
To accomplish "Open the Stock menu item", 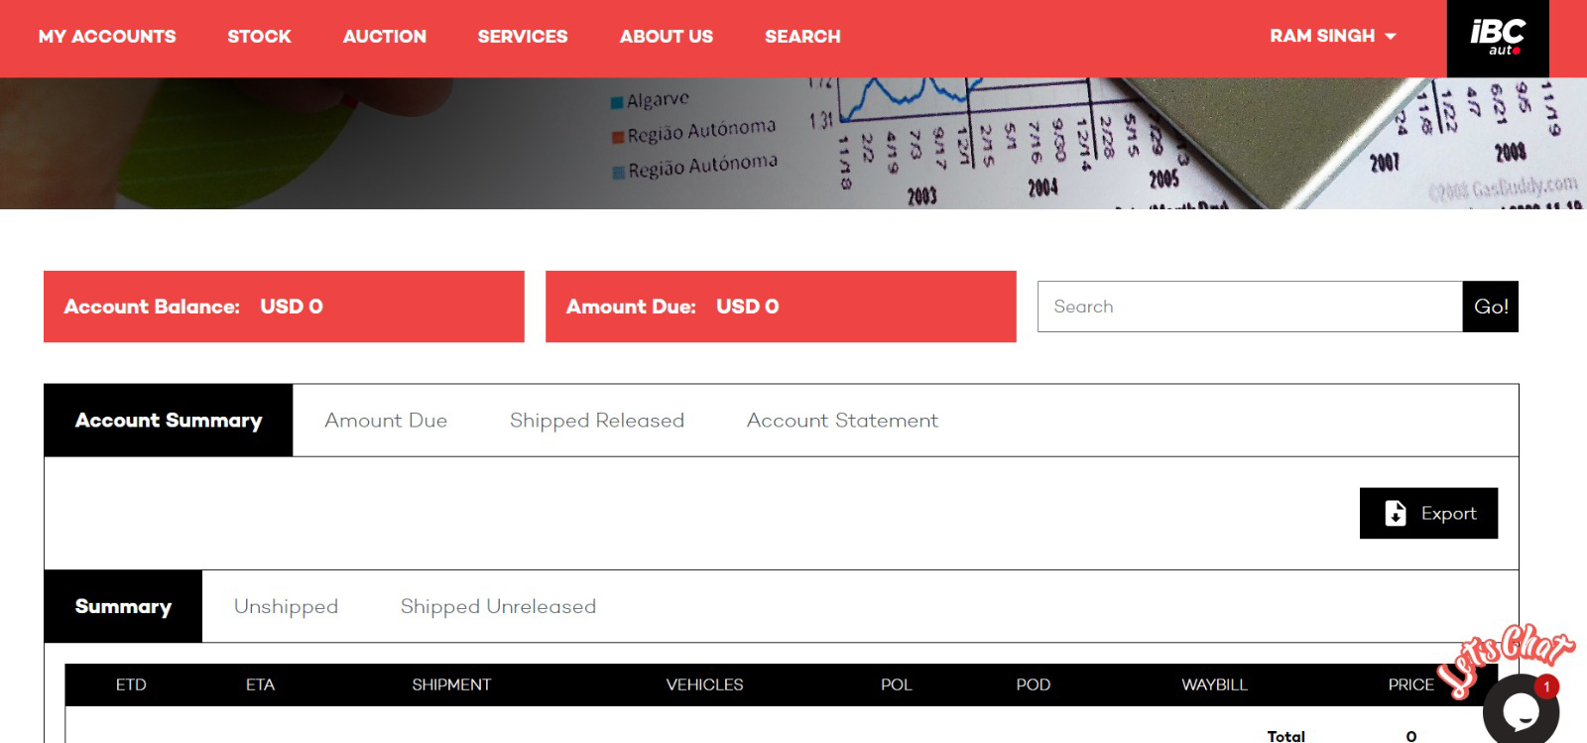I will 259,37.
